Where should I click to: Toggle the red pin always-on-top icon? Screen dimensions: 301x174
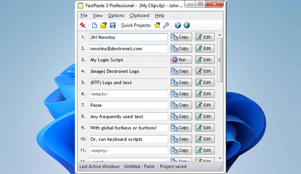[x=83, y=25]
